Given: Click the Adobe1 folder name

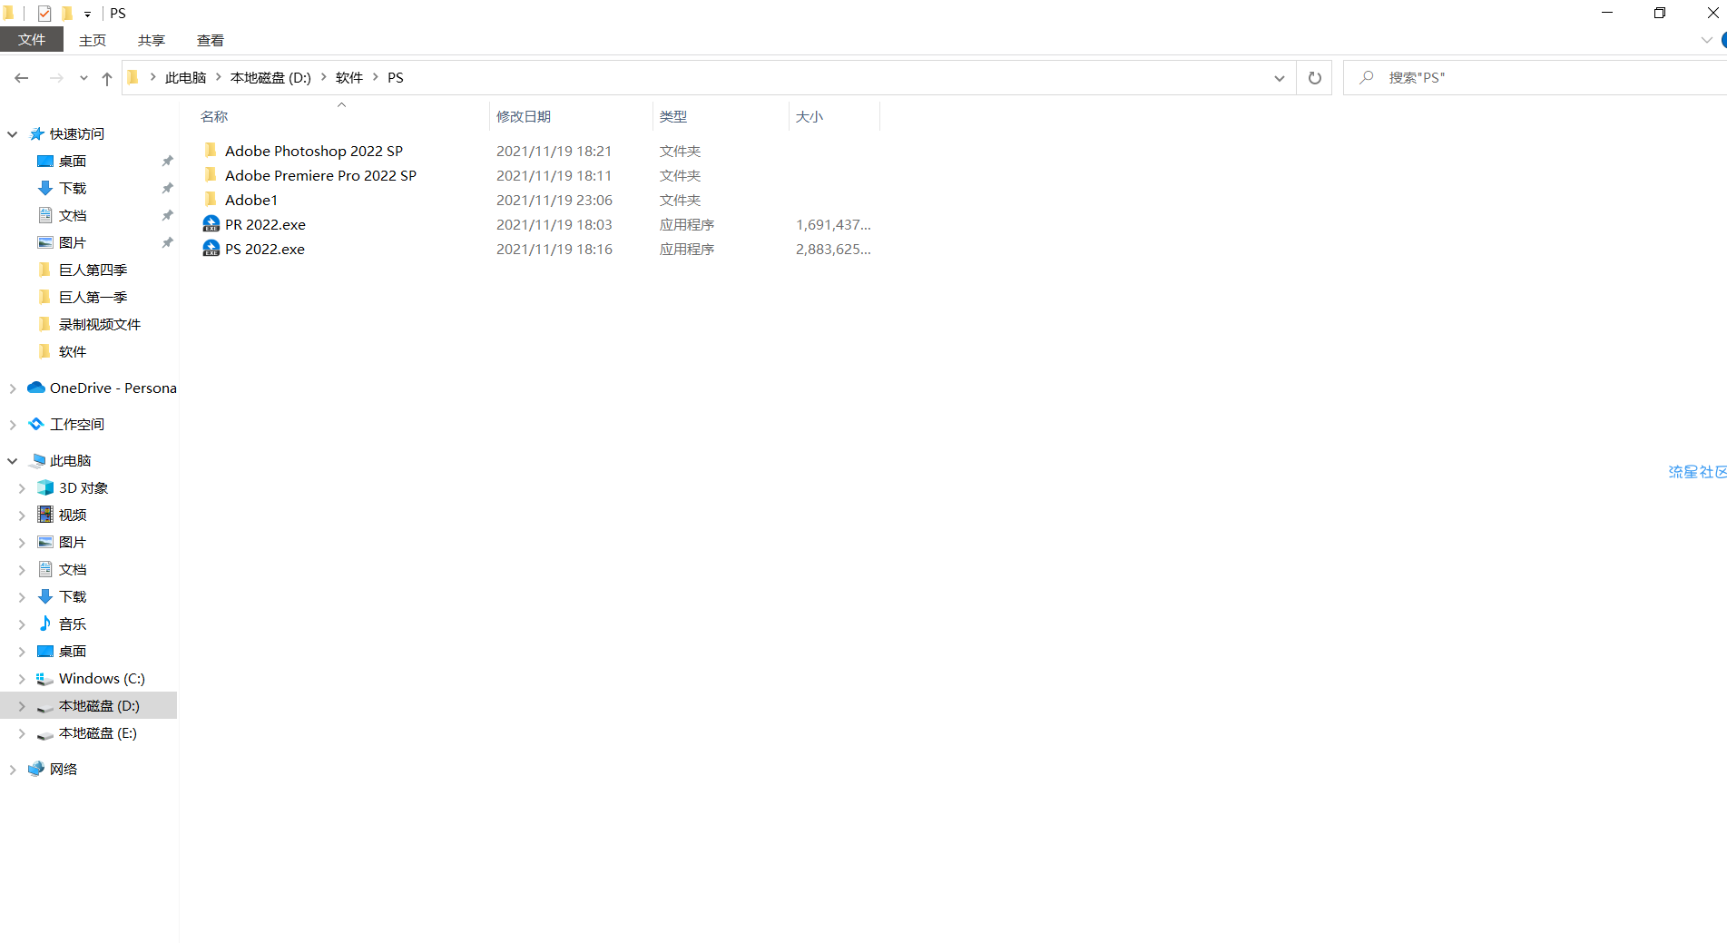Looking at the screenshot, I should click(x=251, y=200).
